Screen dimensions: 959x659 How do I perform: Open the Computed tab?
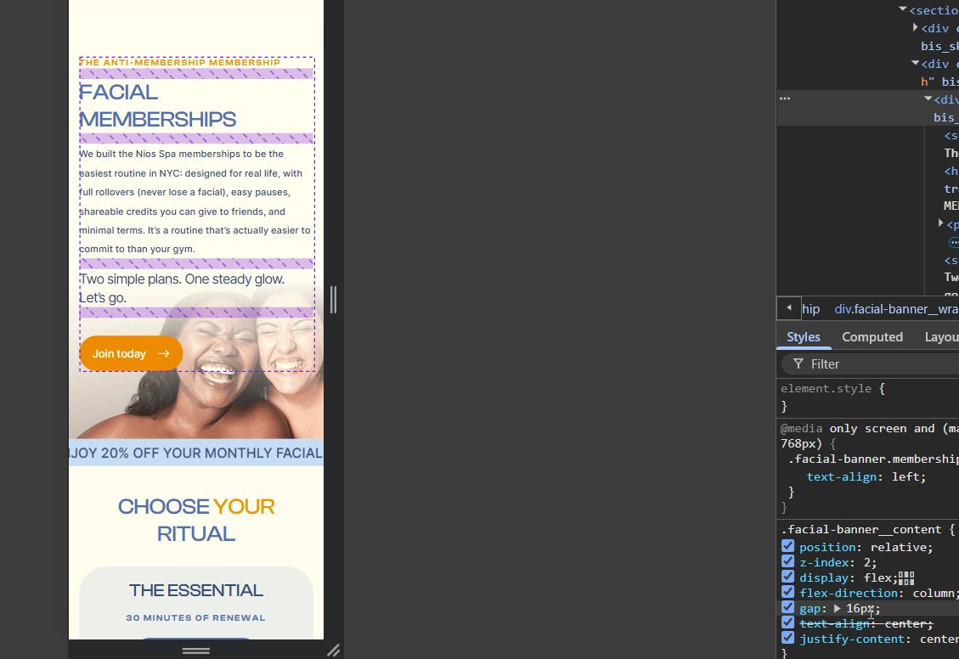872,337
